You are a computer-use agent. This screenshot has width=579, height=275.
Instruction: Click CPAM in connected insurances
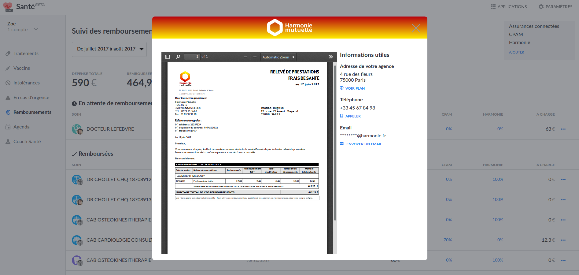pos(516,35)
